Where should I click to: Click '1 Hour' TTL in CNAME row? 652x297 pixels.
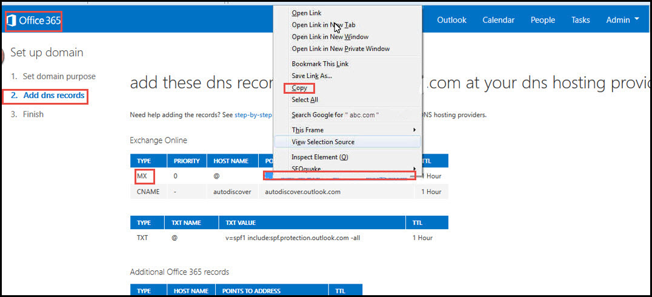tap(431, 192)
